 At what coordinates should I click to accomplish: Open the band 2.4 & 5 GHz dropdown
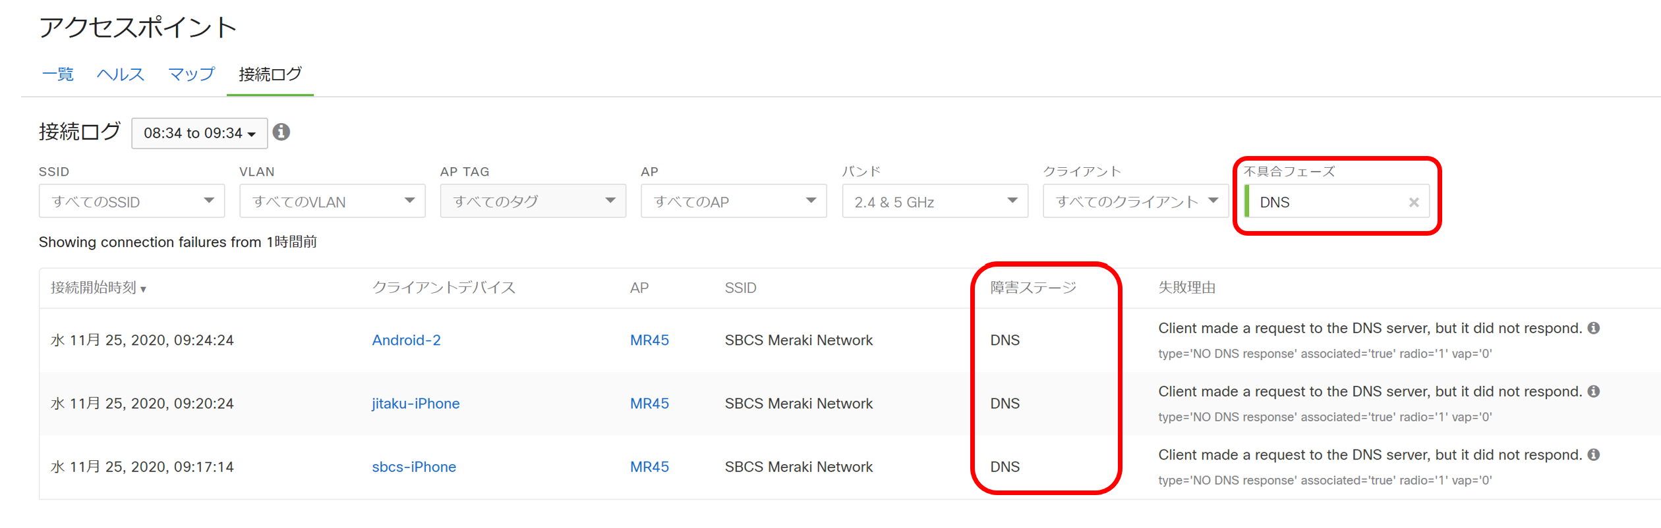[x=935, y=201]
